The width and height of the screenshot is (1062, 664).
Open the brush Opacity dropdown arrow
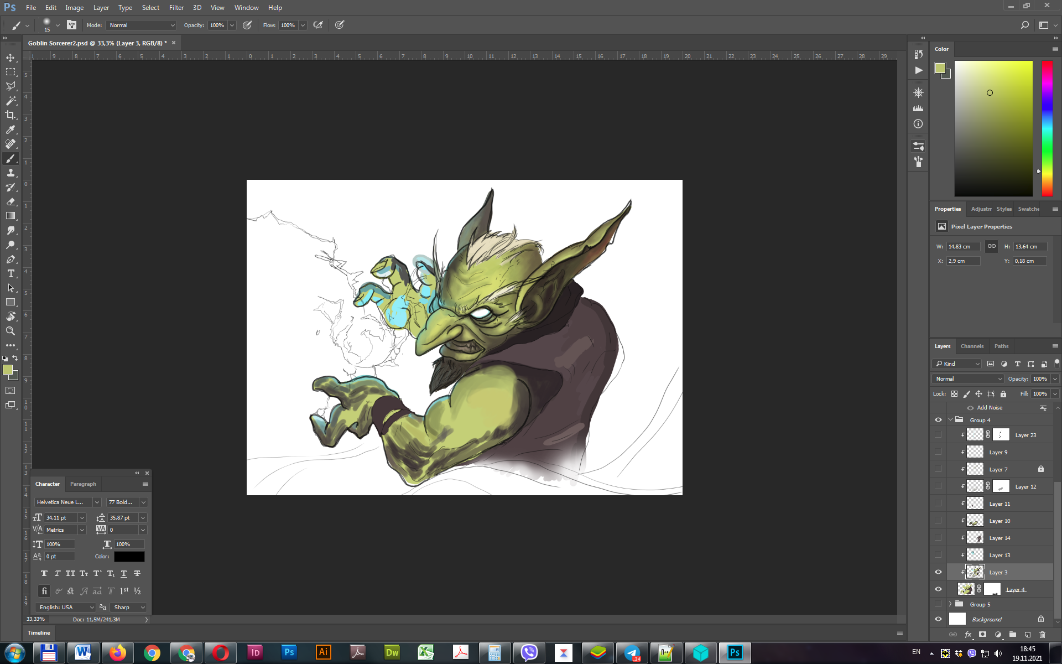232,25
